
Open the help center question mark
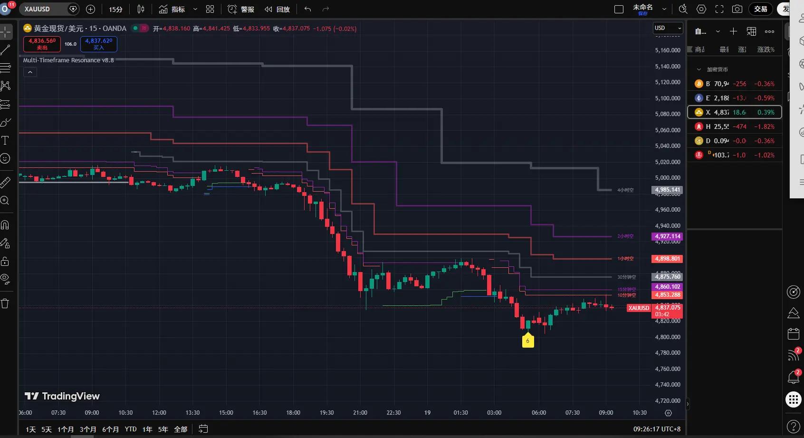[794, 427]
